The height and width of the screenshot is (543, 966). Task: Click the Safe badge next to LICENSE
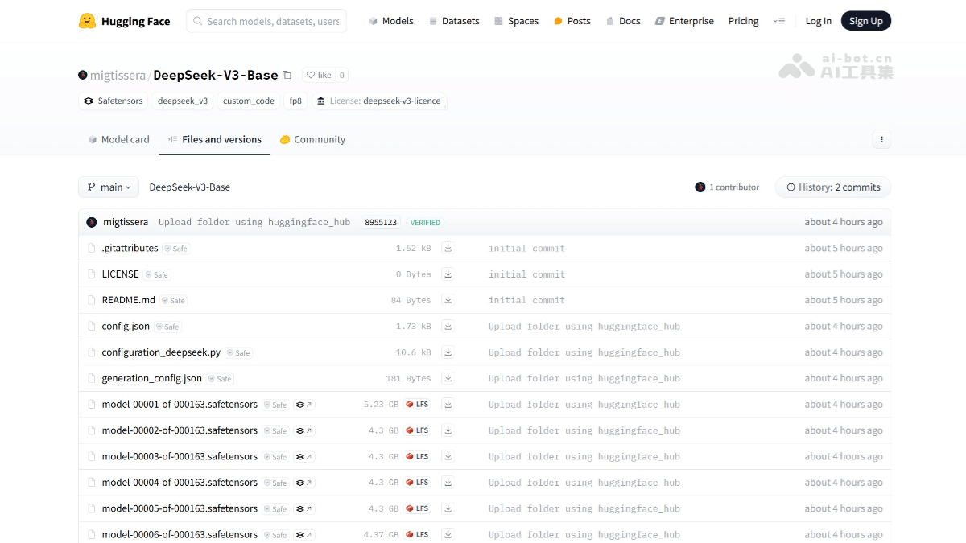click(x=157, y=274)
